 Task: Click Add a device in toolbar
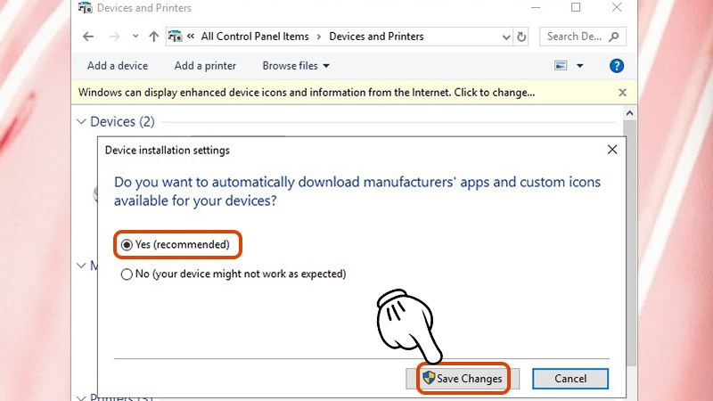point(118,66)
